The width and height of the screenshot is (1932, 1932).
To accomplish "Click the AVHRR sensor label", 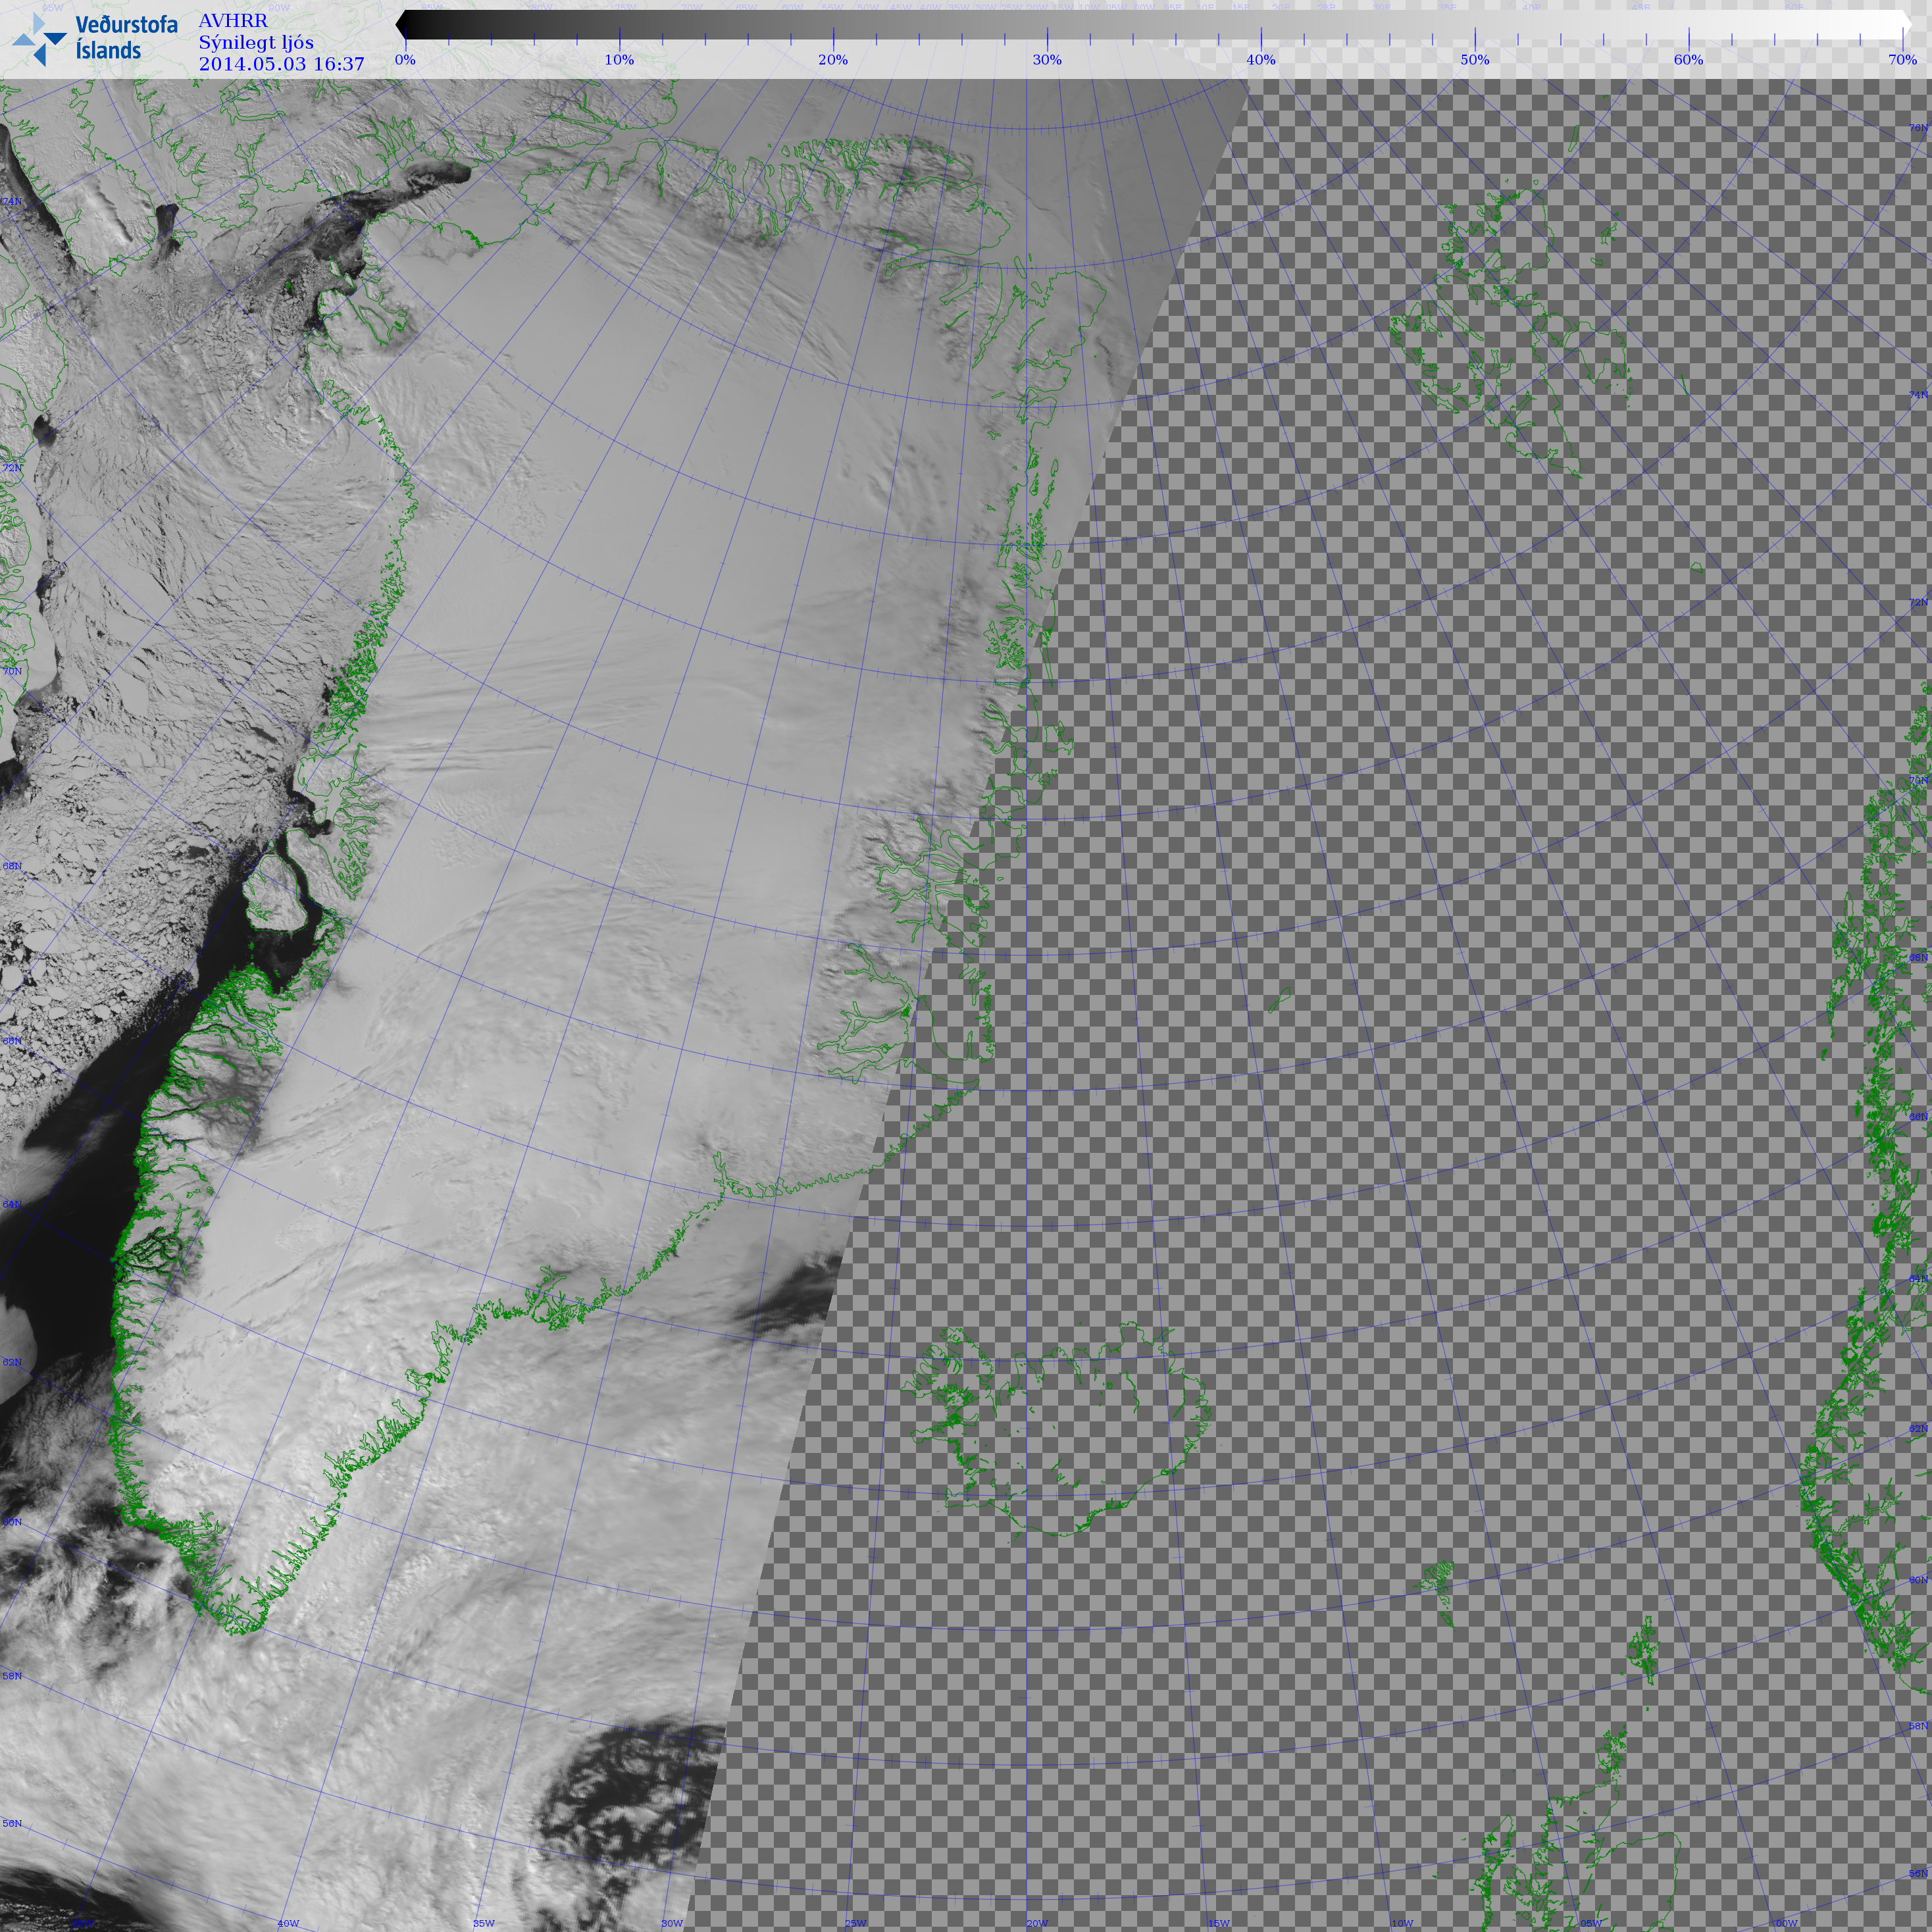I will coord(233,21).
